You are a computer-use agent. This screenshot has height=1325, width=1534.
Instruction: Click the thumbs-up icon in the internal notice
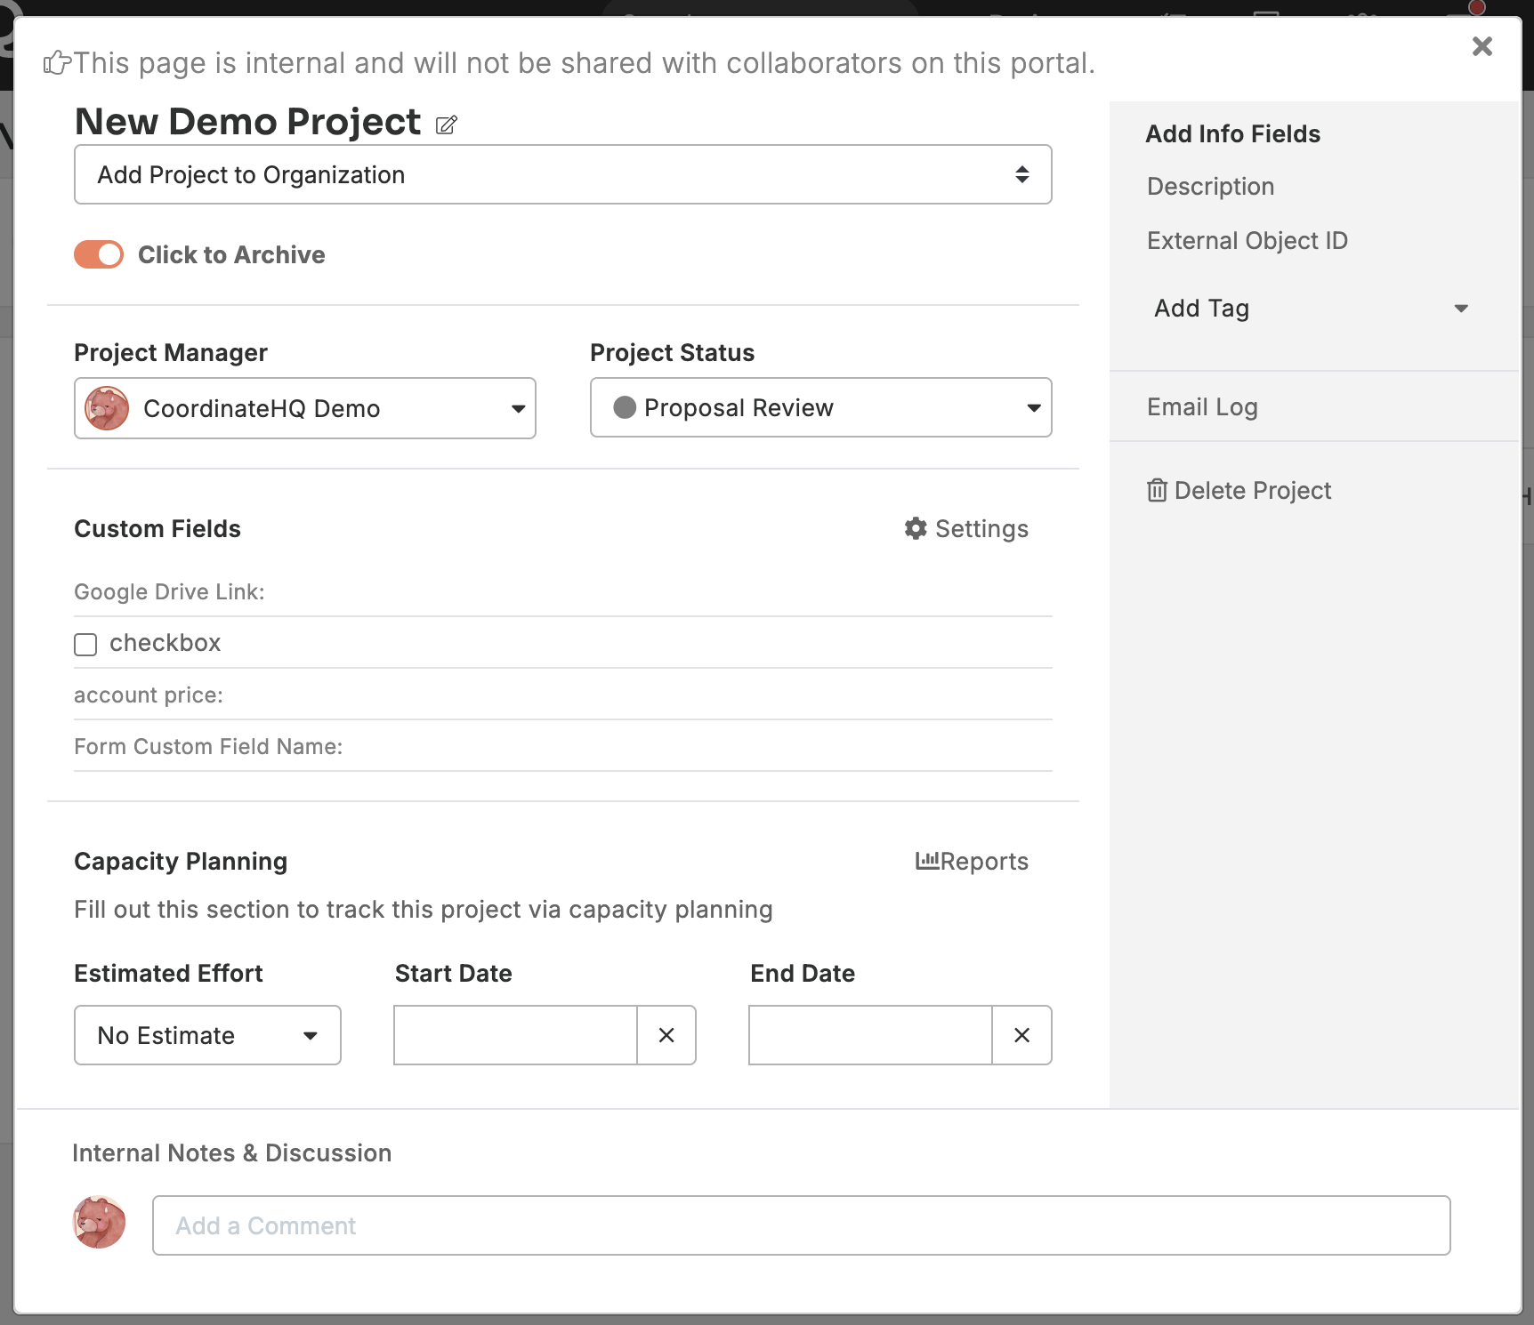click(x=57, y=63)
